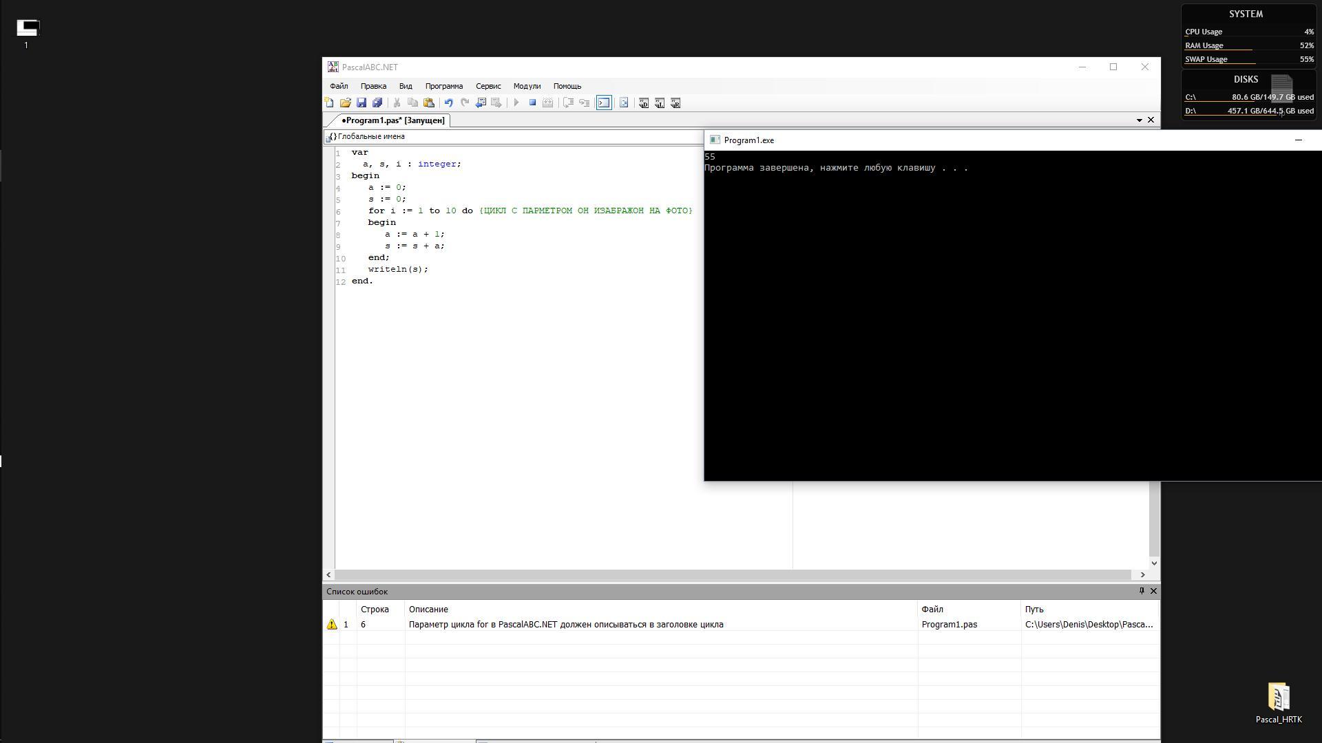Viewport: 1322px width, 743px height.
Task: Click the New file icon
Action: pyautogui.click(x=329, y=103)
